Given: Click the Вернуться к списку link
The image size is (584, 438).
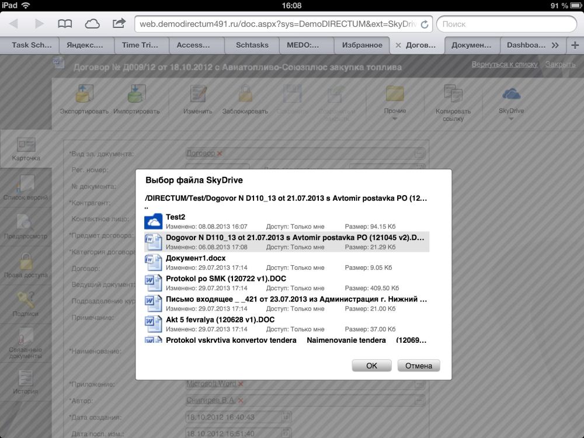Looking at the screenshot, I should click(x=505, y=64).
